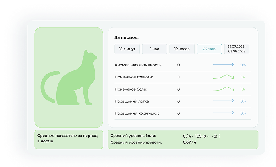
Task: Select the 24 часа period
Action: [209, 49]
